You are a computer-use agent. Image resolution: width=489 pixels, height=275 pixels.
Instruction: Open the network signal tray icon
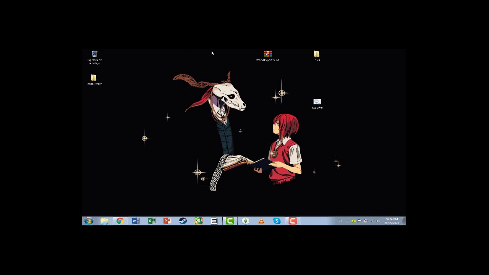point(372,221)
